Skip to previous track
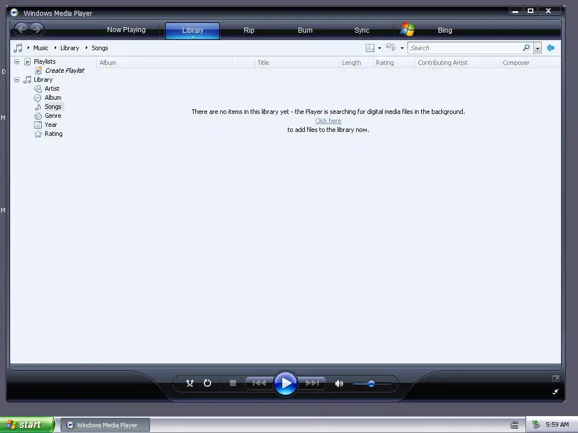 pyautogui.click(x=259, y=383)
